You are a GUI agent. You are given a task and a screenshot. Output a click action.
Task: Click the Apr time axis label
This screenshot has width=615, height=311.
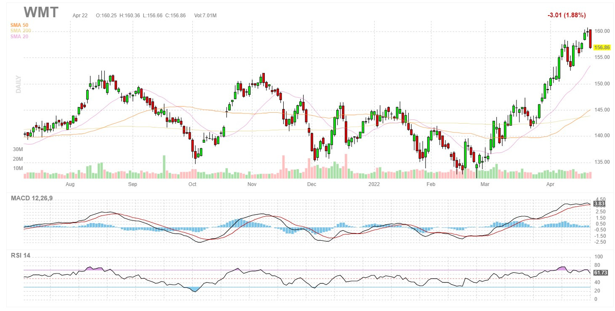pyautogui.click(x=551, y=184)
